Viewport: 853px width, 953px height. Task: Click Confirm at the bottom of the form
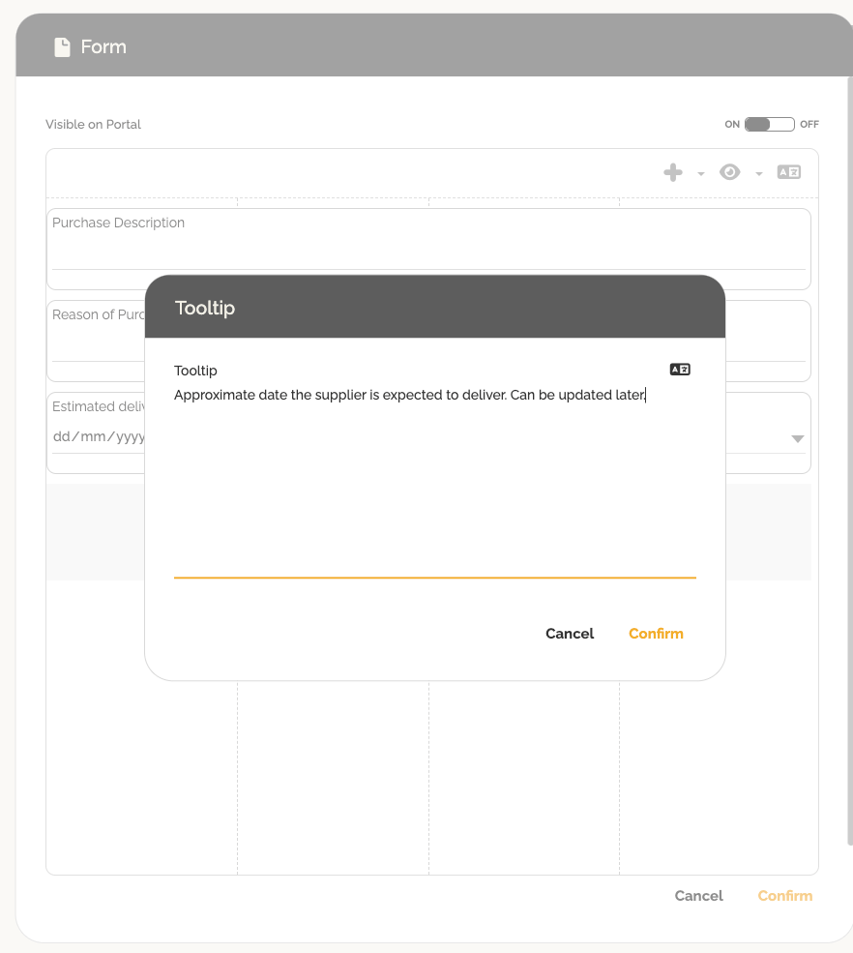pyautogui.click(x=784, y=896)
